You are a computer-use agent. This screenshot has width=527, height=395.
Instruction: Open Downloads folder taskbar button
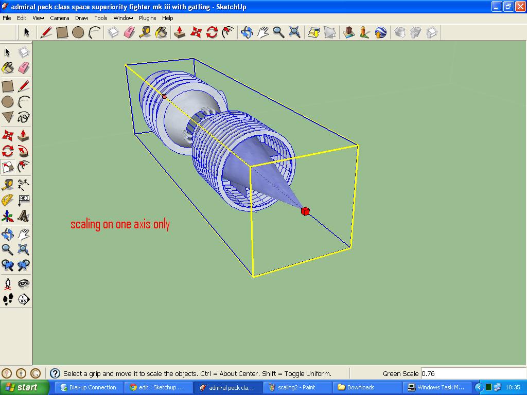tap(366, 387)
